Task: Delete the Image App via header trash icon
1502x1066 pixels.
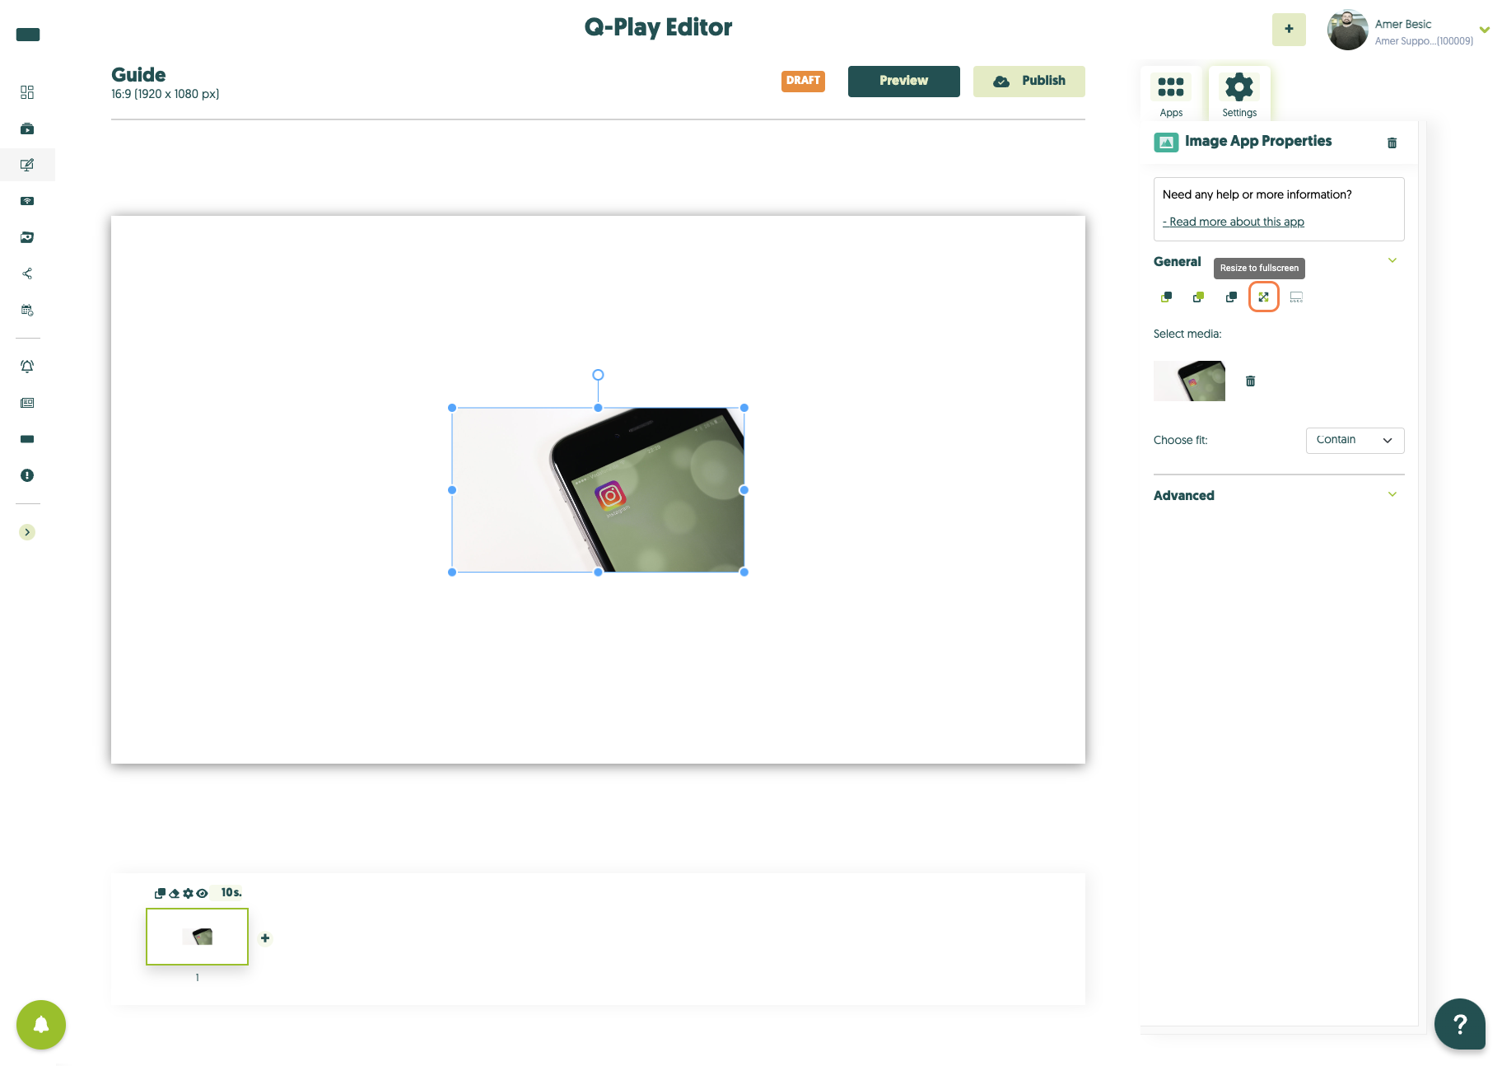Action: (x=1392, y=143)
